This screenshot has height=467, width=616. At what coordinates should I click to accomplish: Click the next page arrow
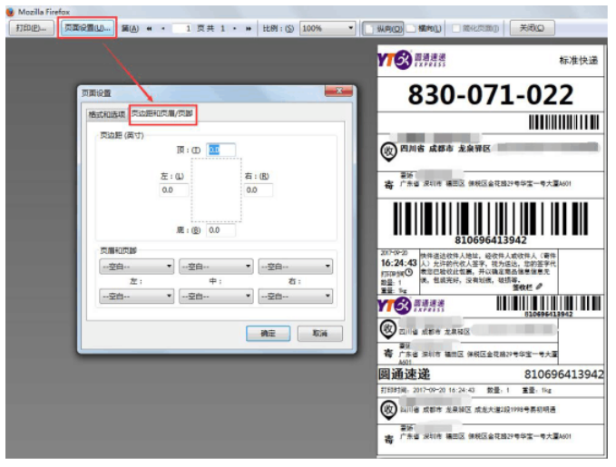click(x=235, y=28)
